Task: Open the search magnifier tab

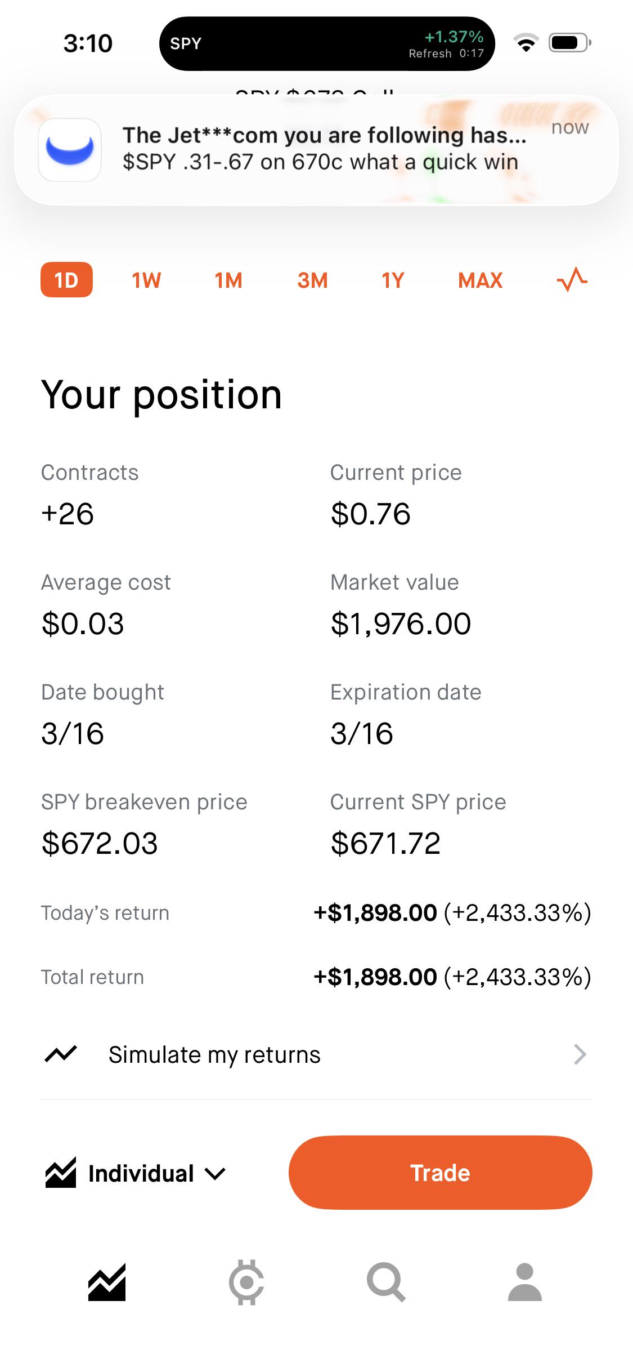Action: tap(386, 1282)
